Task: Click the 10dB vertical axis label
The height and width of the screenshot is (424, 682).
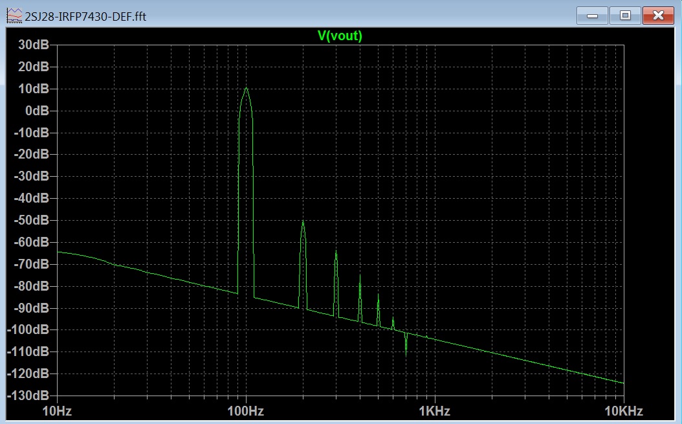Action: point(34,89)
